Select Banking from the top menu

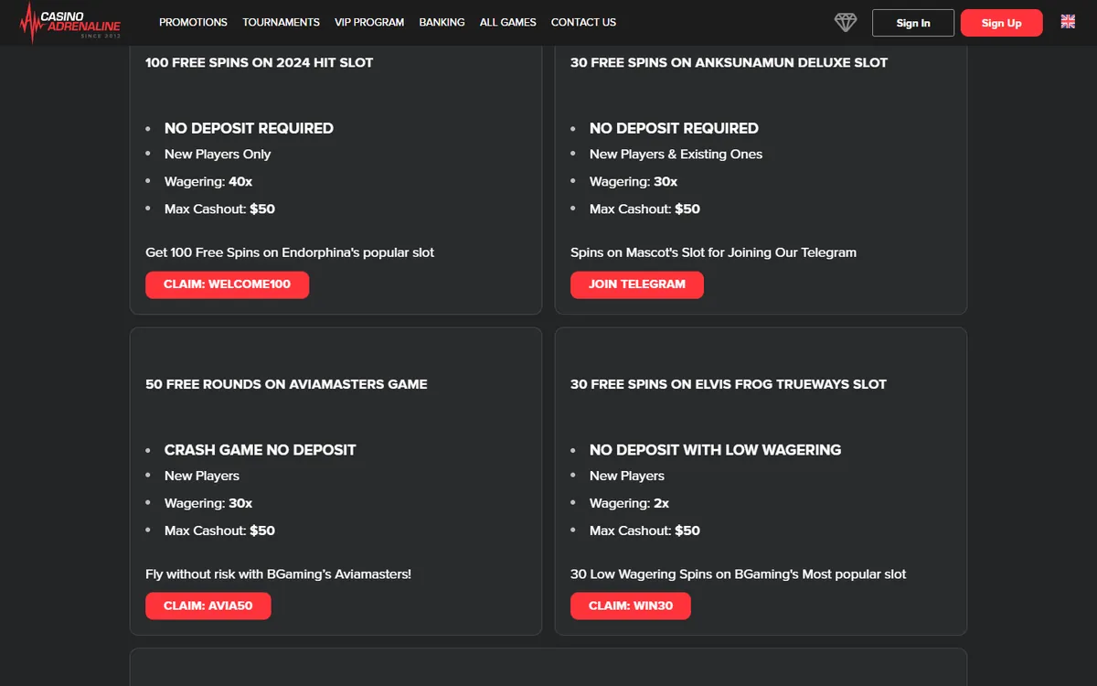click(x=442, y=22)
